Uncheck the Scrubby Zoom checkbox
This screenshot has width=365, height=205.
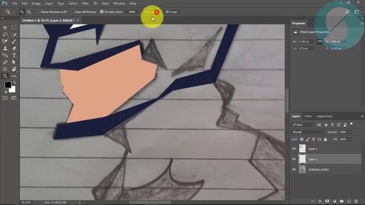click(102, 11)
